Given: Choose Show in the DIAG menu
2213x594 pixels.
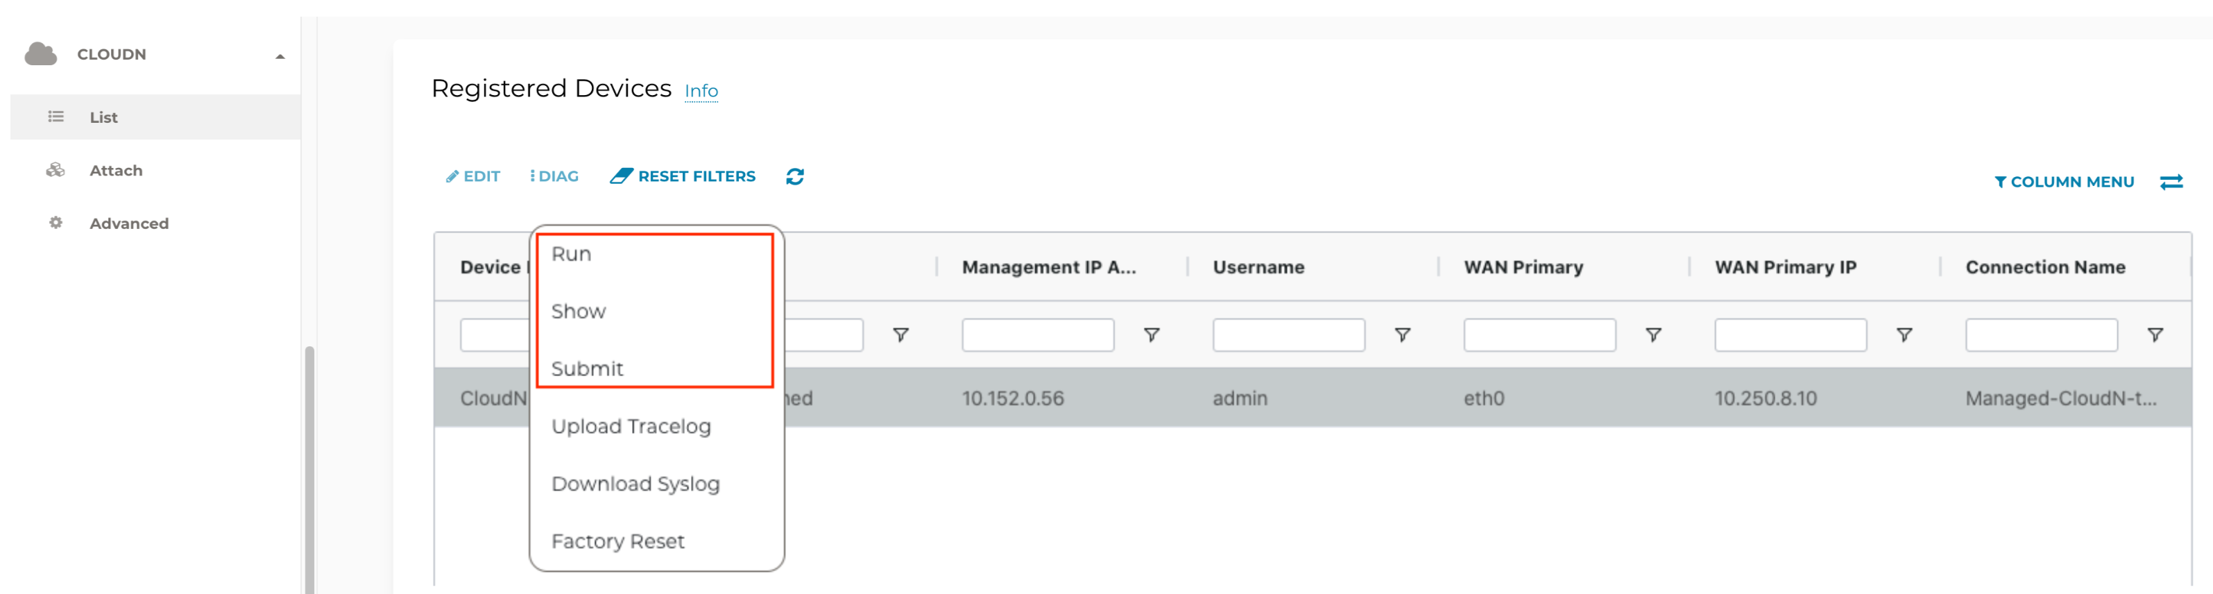Looking at the screenshot, I should (x=578, y=311).
